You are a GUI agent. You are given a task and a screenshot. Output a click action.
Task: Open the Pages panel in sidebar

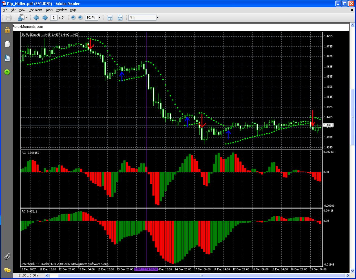tap(7, 44)
